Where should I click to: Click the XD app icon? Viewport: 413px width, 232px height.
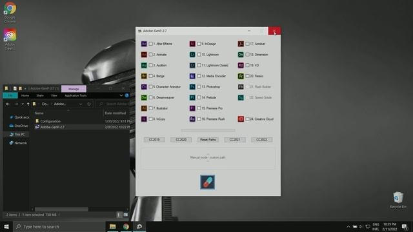pyautogui.click(x=241, y=65)
